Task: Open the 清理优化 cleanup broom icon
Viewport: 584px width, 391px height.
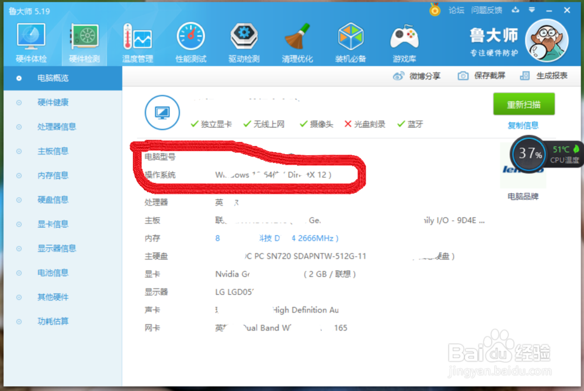Action: coord(297,43)
